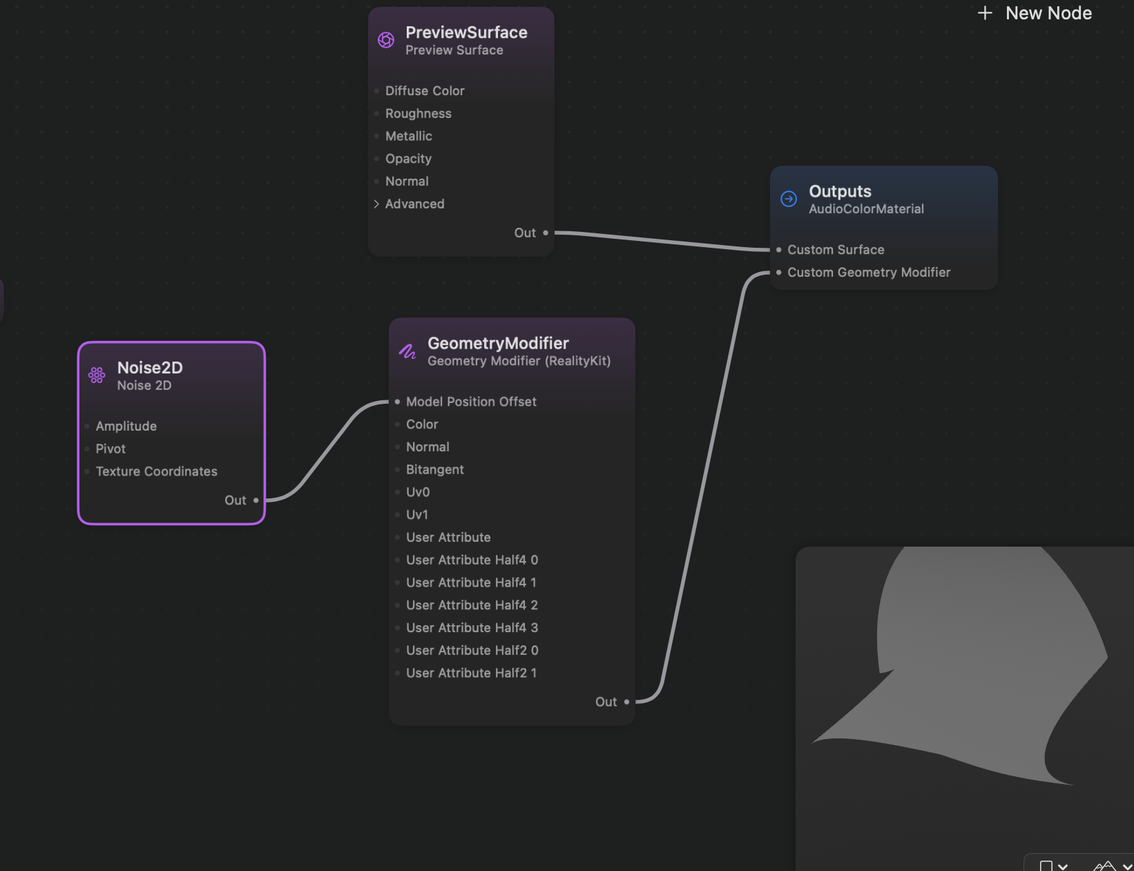The image size is (1134, 871).
Task: Click the Opacity input port dot
Action: 376,159
